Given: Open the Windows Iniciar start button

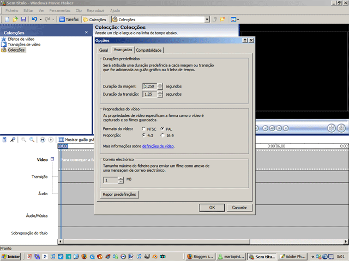Looking at the screenshot, I should pyautogui.click(x=11, y=257).
